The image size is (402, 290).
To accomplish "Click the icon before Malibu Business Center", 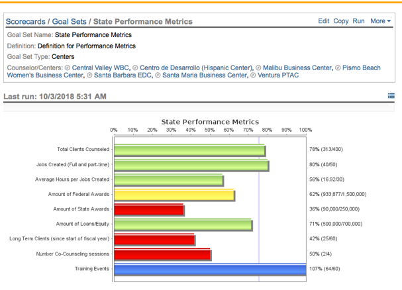I will tap(258, 68).
